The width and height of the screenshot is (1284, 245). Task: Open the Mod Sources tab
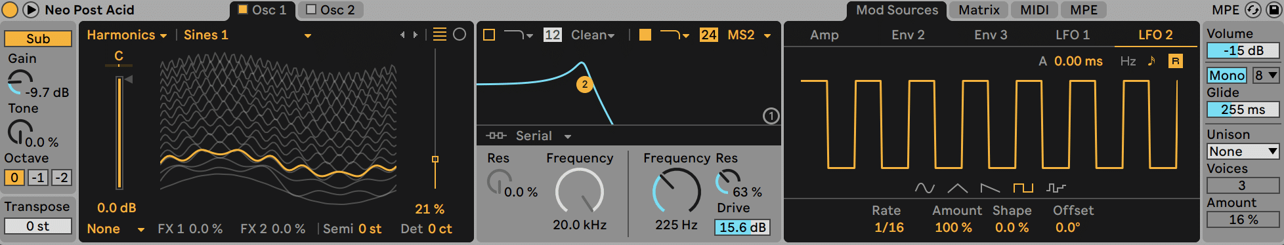pyautogui.click(x=897, y=10)
